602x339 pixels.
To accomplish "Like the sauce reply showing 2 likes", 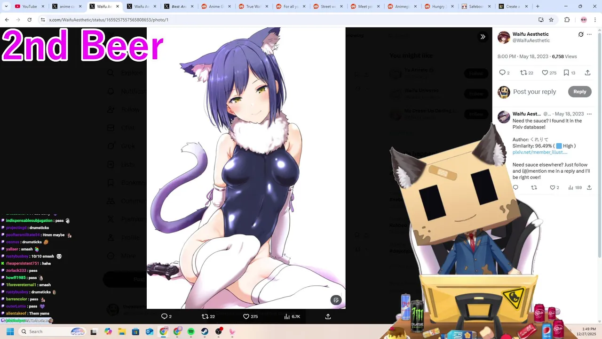I will pyautogui.click(x=553, y=187).
